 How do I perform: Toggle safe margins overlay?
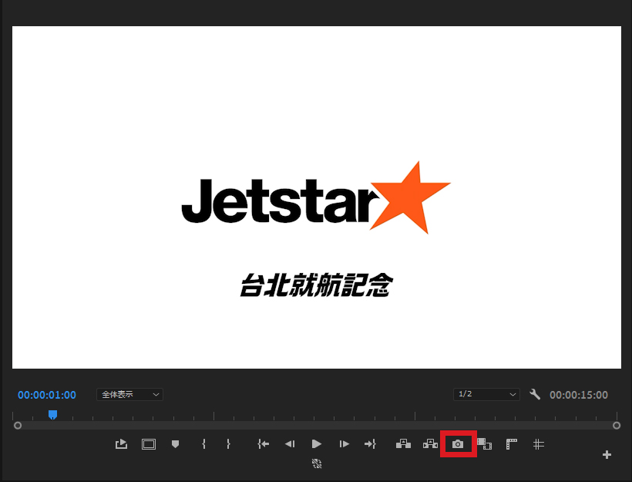coord(148,444)
